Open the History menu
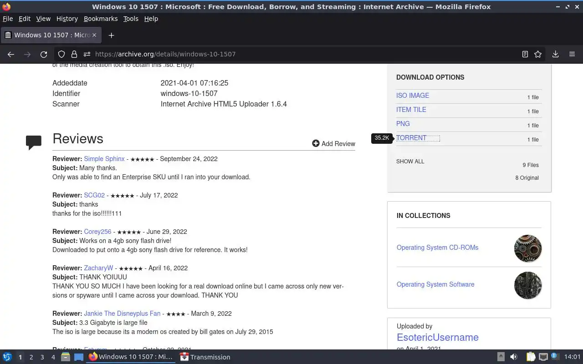The image size is (583, 364). (67, 19)
